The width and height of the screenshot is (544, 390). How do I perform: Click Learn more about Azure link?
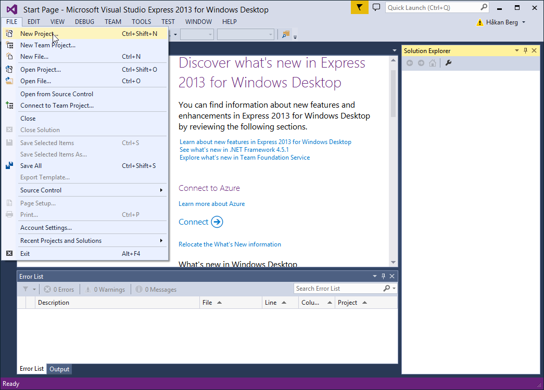[212, 204]
